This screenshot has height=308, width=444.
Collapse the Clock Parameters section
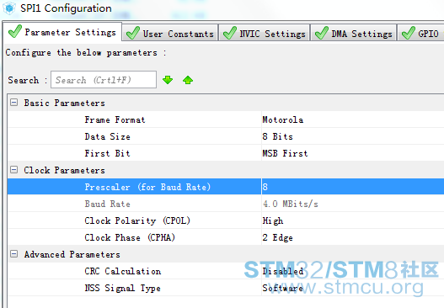pos(13,170)
